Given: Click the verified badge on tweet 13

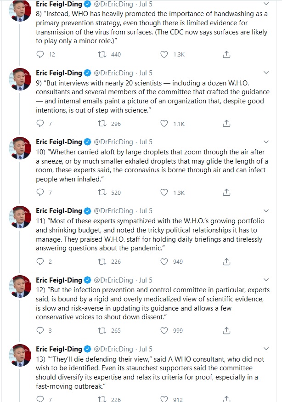Looking at the screenshot, I should click(x=87, y=349).
